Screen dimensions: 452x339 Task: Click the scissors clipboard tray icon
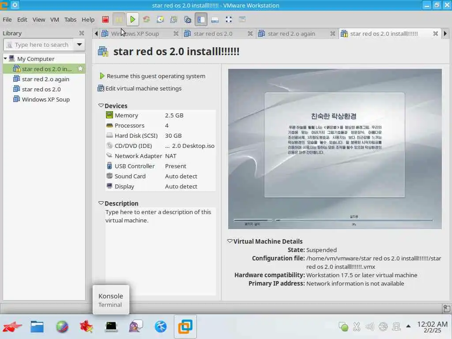(357, 327)
